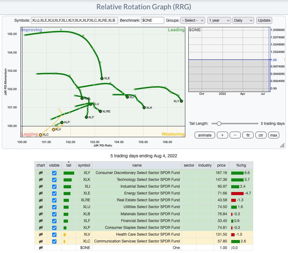Open chart icon for XLY row
Viewport: 288px width, 253px height.
point(41,173)
